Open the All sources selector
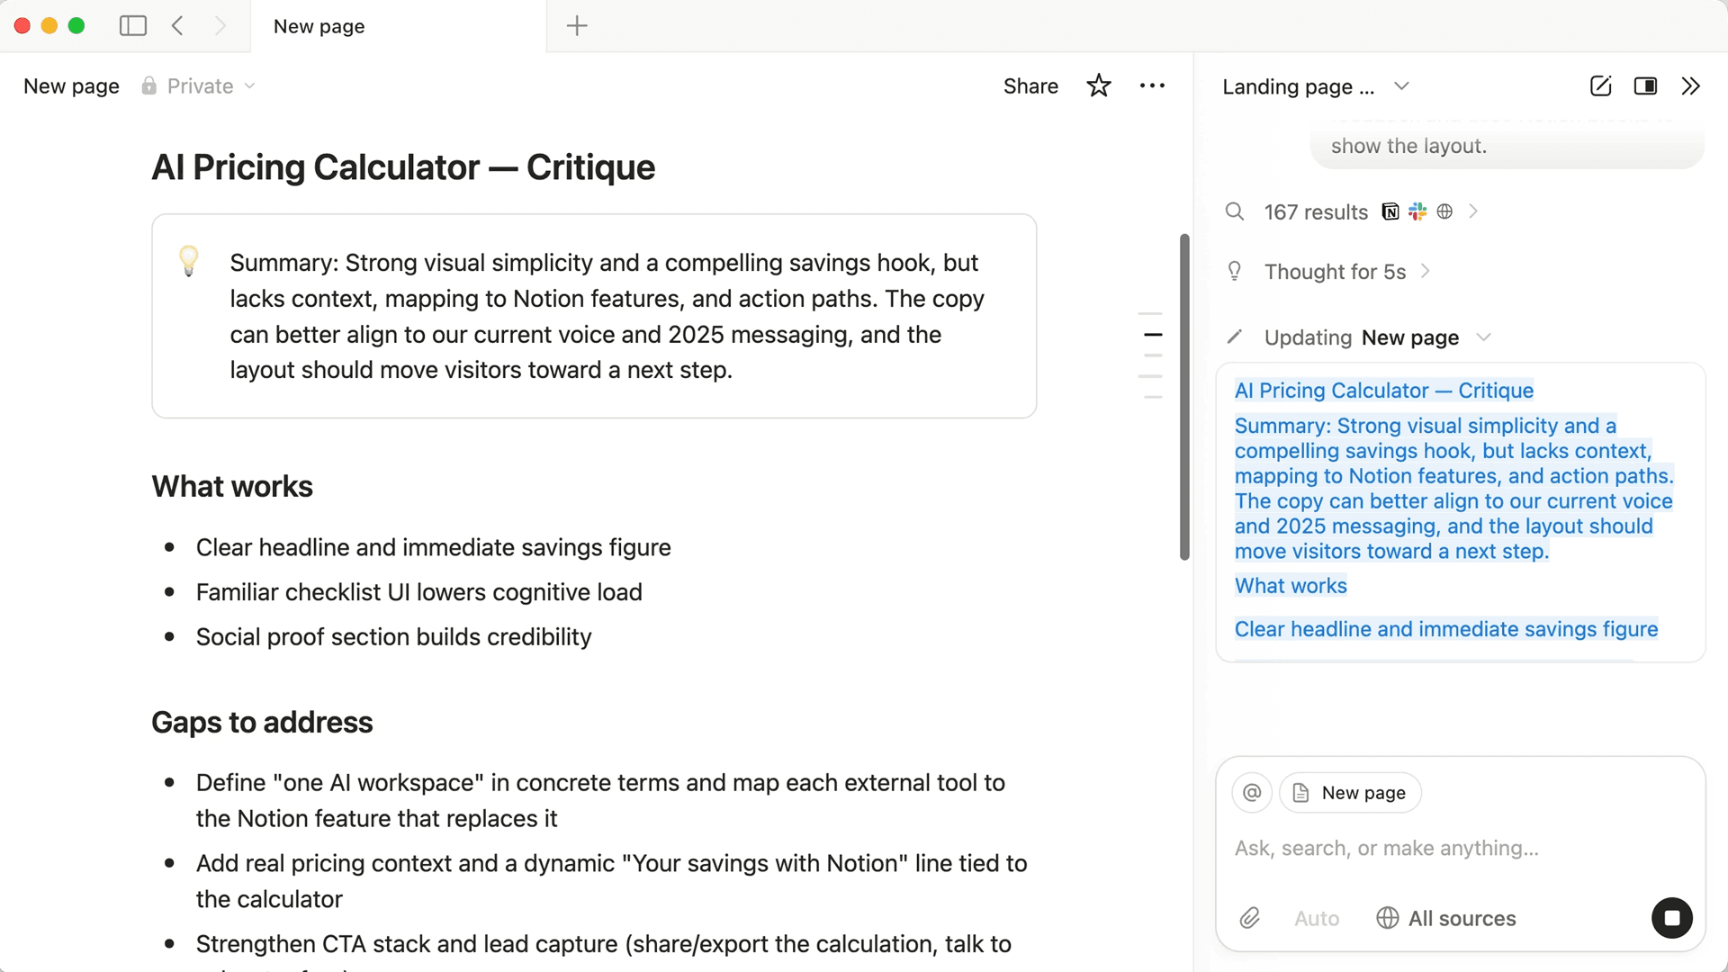 [1446, 918]
